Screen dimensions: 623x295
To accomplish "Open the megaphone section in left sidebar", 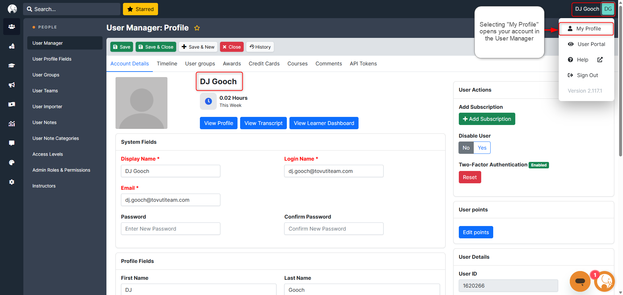I will point(12,85).
